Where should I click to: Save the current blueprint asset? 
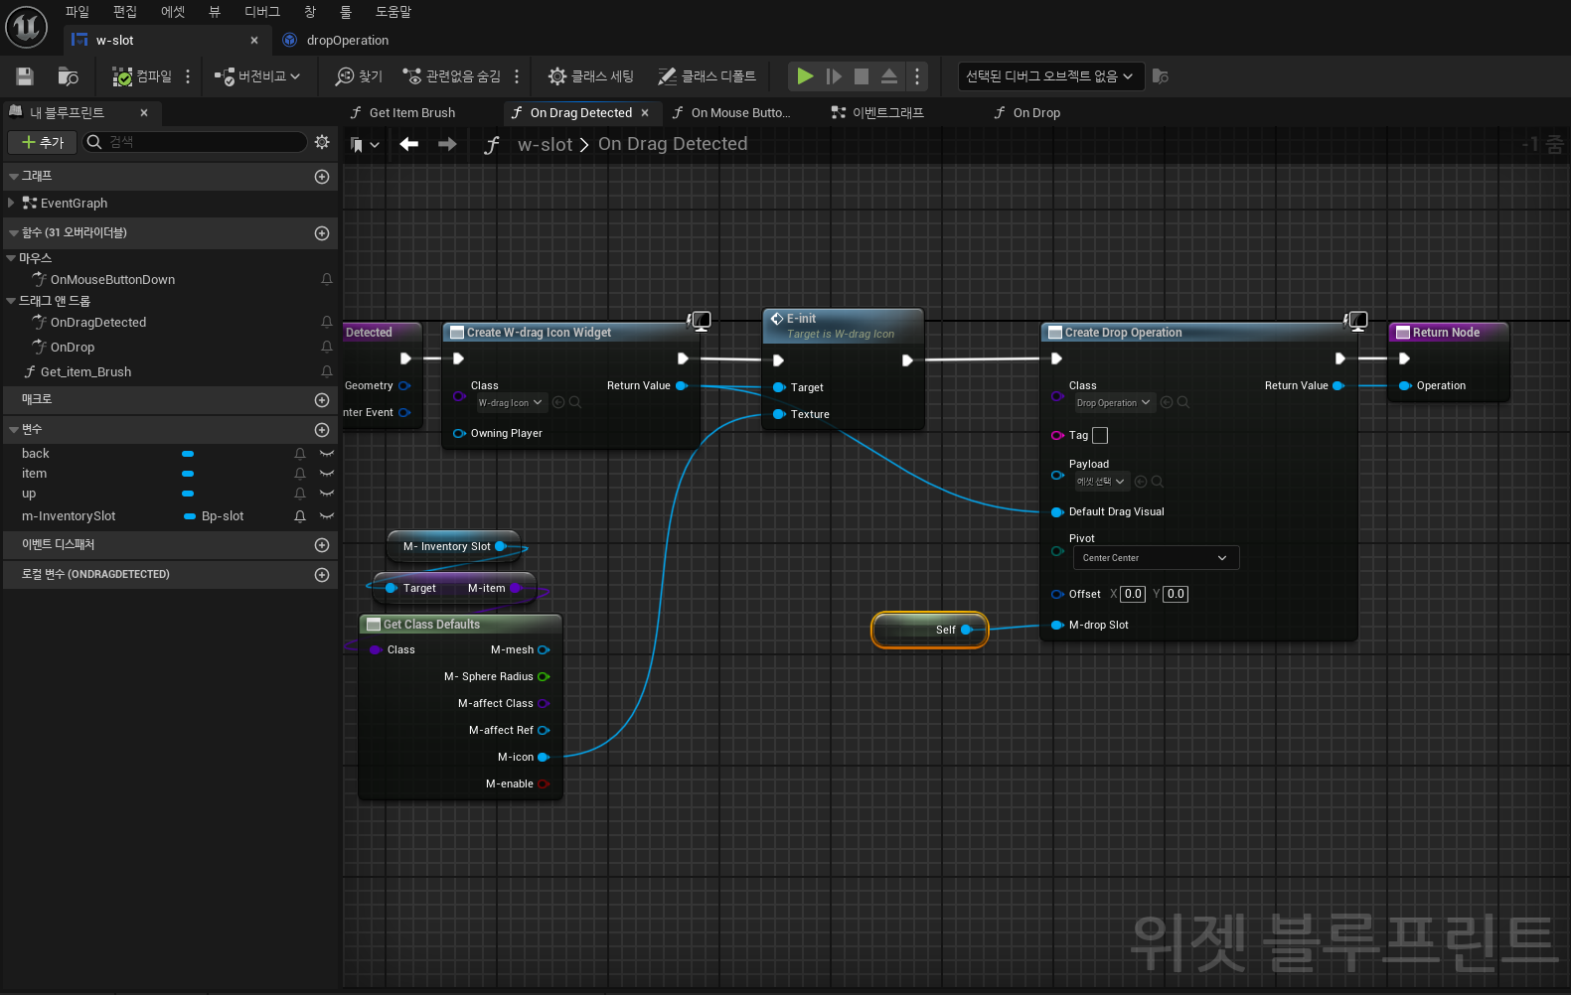pos(25,76)
